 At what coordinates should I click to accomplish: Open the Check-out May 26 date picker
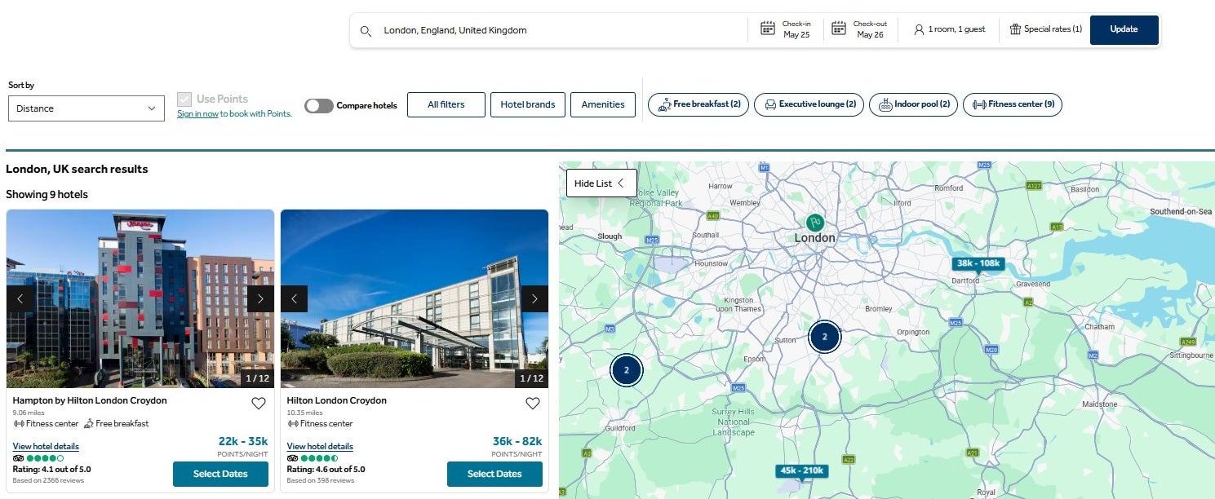coord(859,29)
